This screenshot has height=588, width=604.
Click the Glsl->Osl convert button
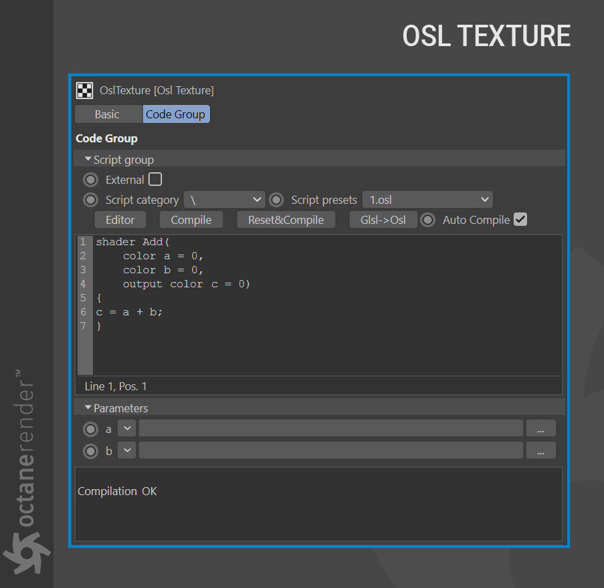click(383, 220)
